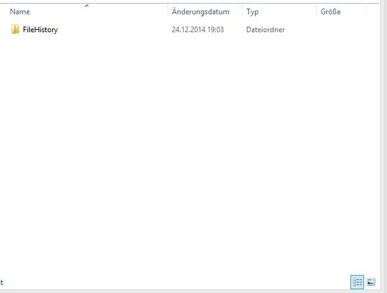Click the divider between Name and Änderungsdatum headers
The height and width of the screenshot is (293, 387).
coord(168,12)
